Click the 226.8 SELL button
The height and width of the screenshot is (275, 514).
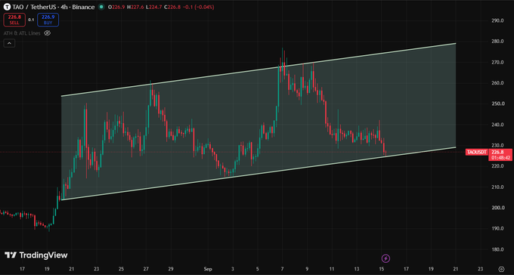(x=14, y=20)
